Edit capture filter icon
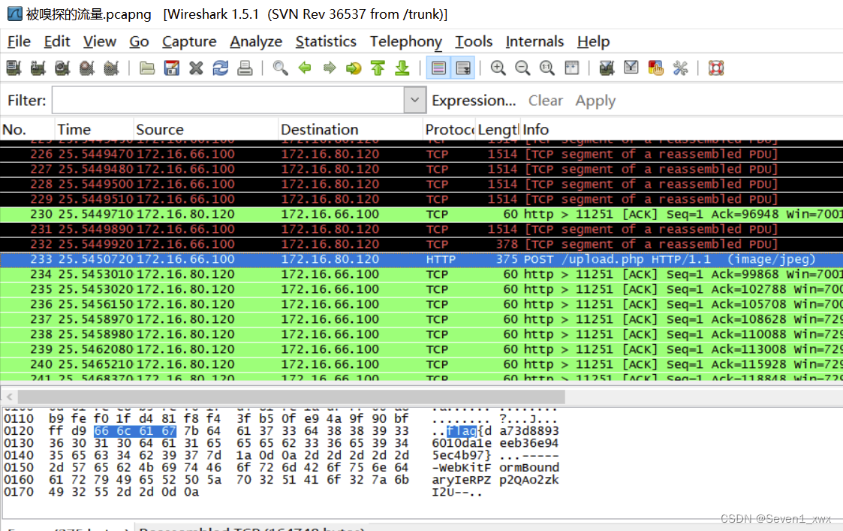 (607, 68)
